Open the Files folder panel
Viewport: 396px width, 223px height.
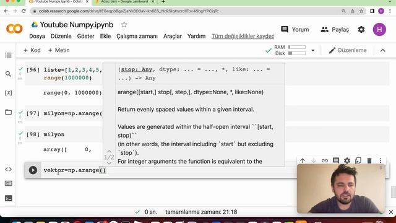8,112
